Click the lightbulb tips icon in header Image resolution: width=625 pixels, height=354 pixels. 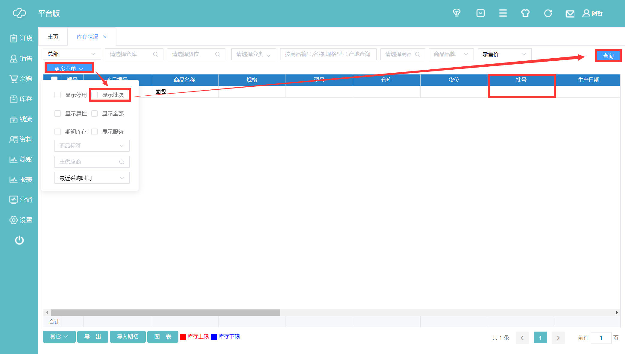point(456,13)
